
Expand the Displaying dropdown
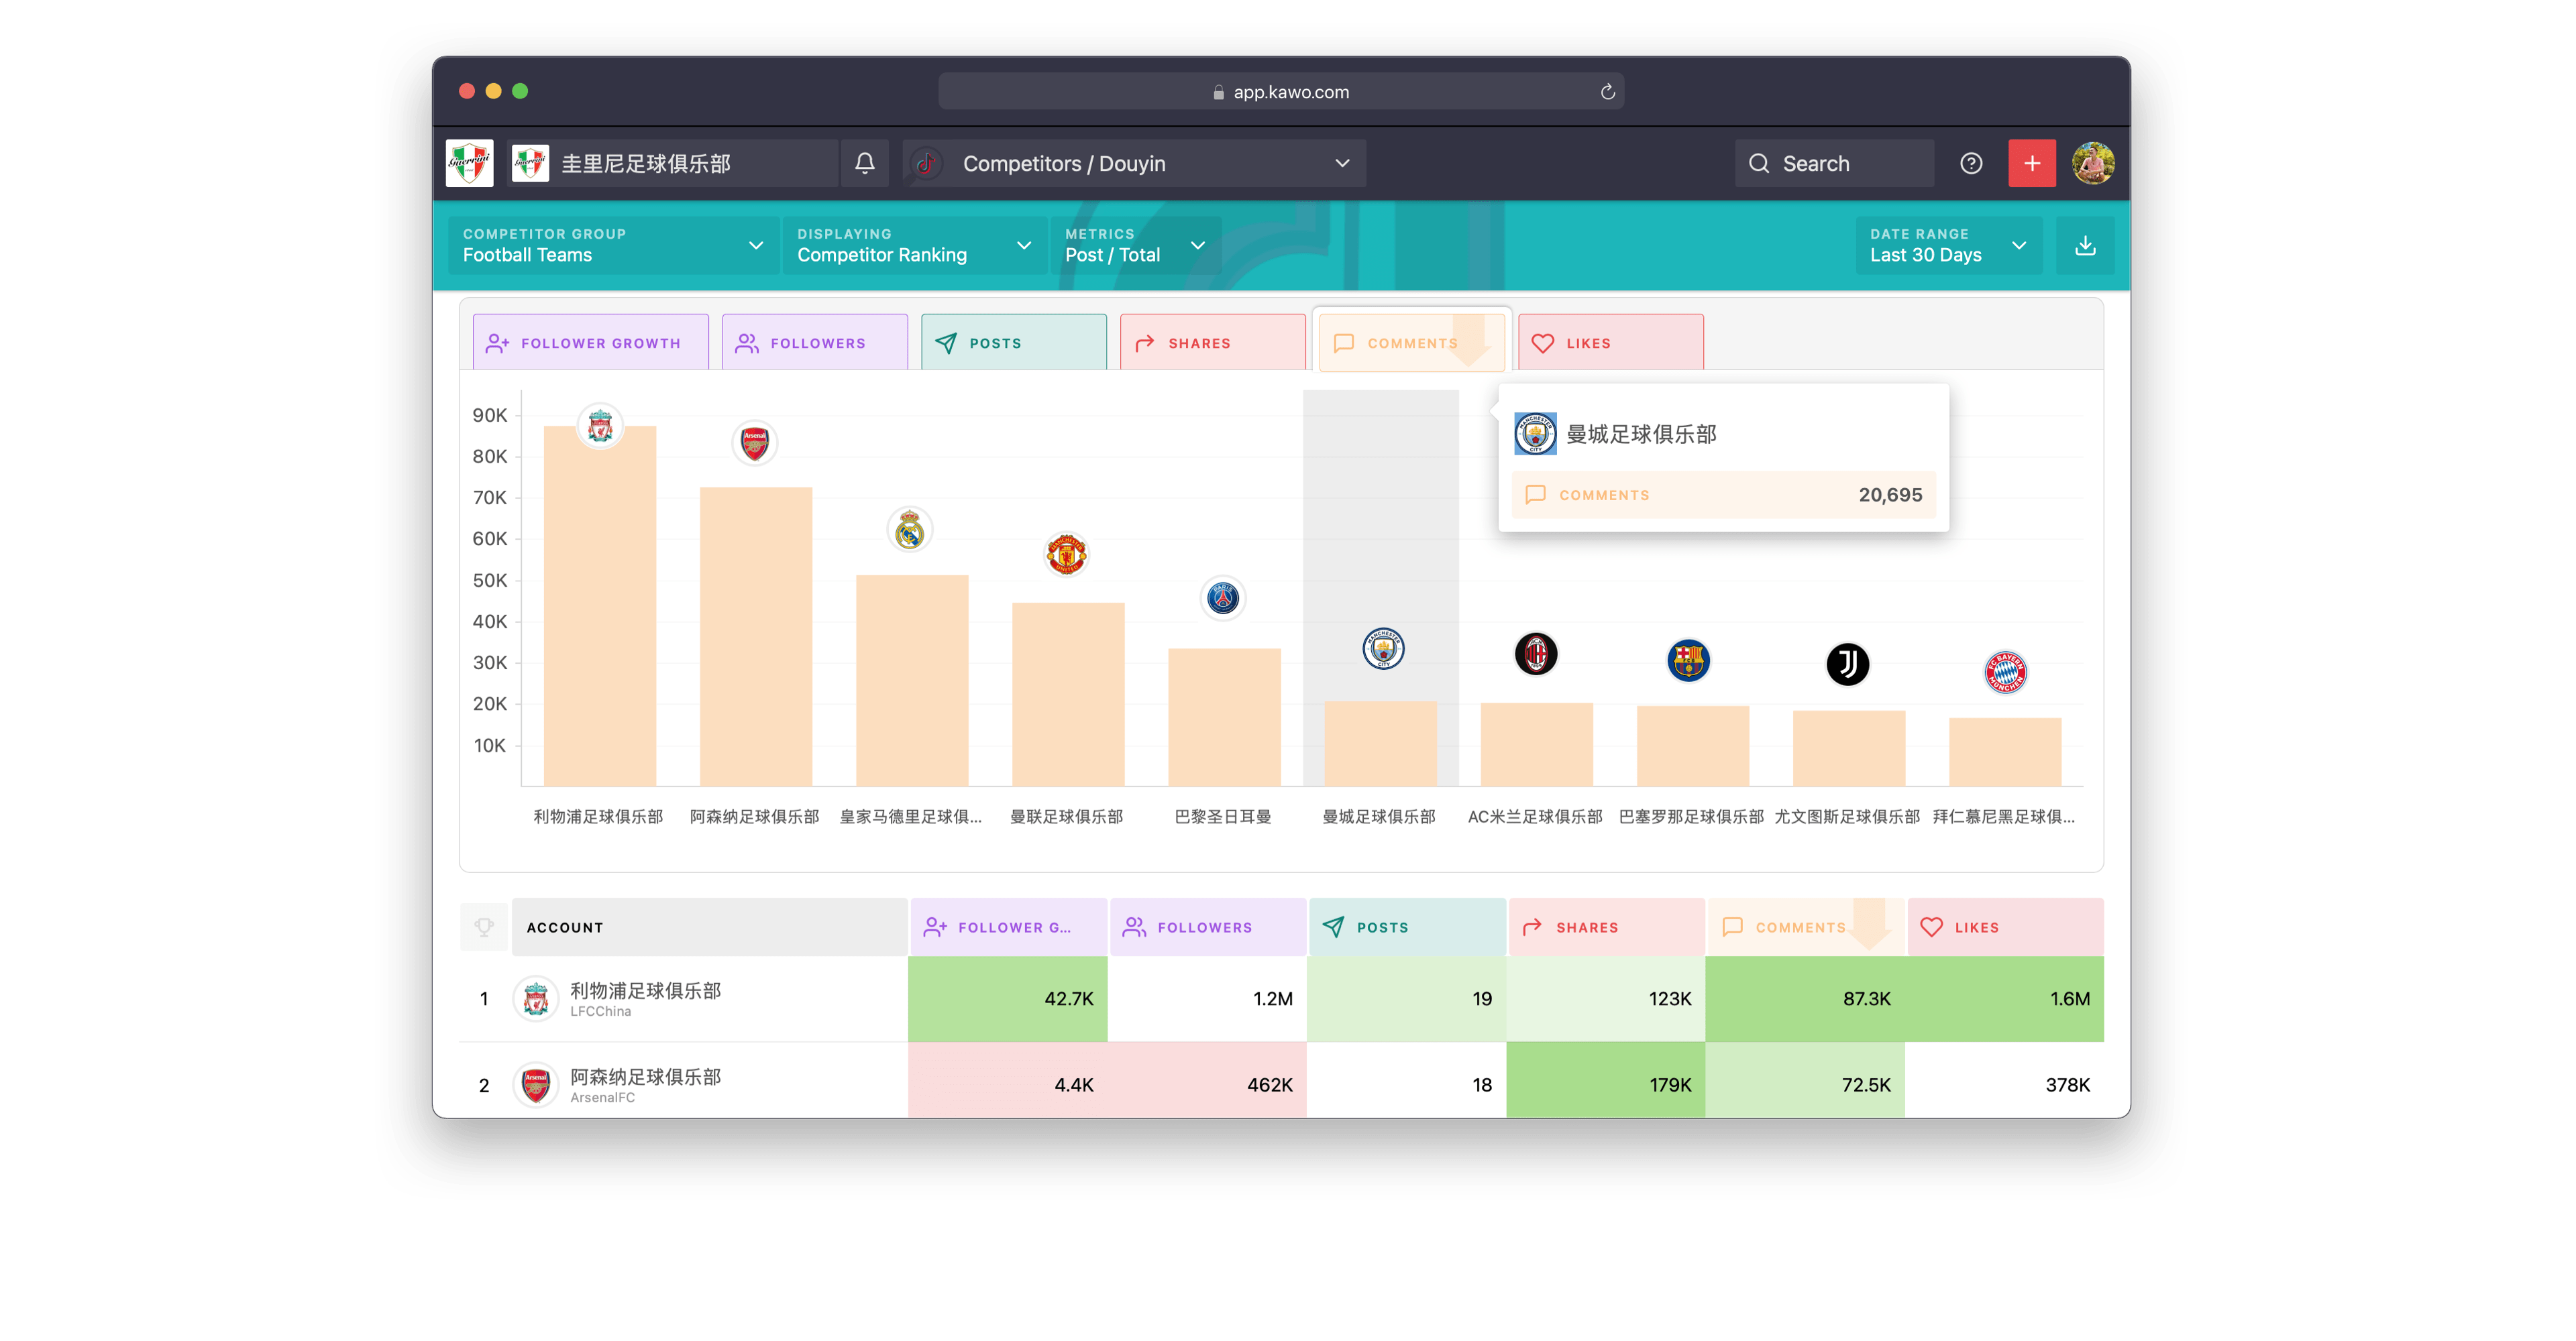tap(912, 243)
